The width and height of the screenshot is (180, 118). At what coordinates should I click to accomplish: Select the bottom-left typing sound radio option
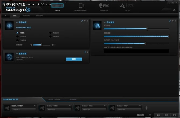(x=17, y=40)
